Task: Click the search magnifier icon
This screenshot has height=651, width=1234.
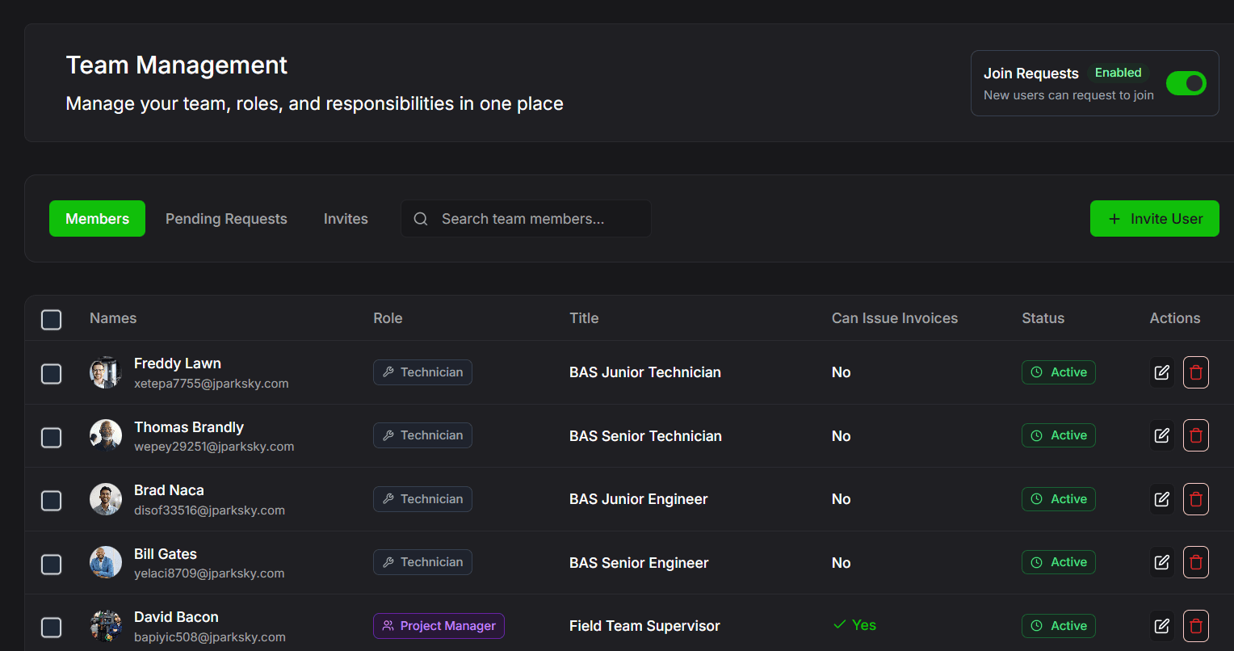Action: click(421, 219)
